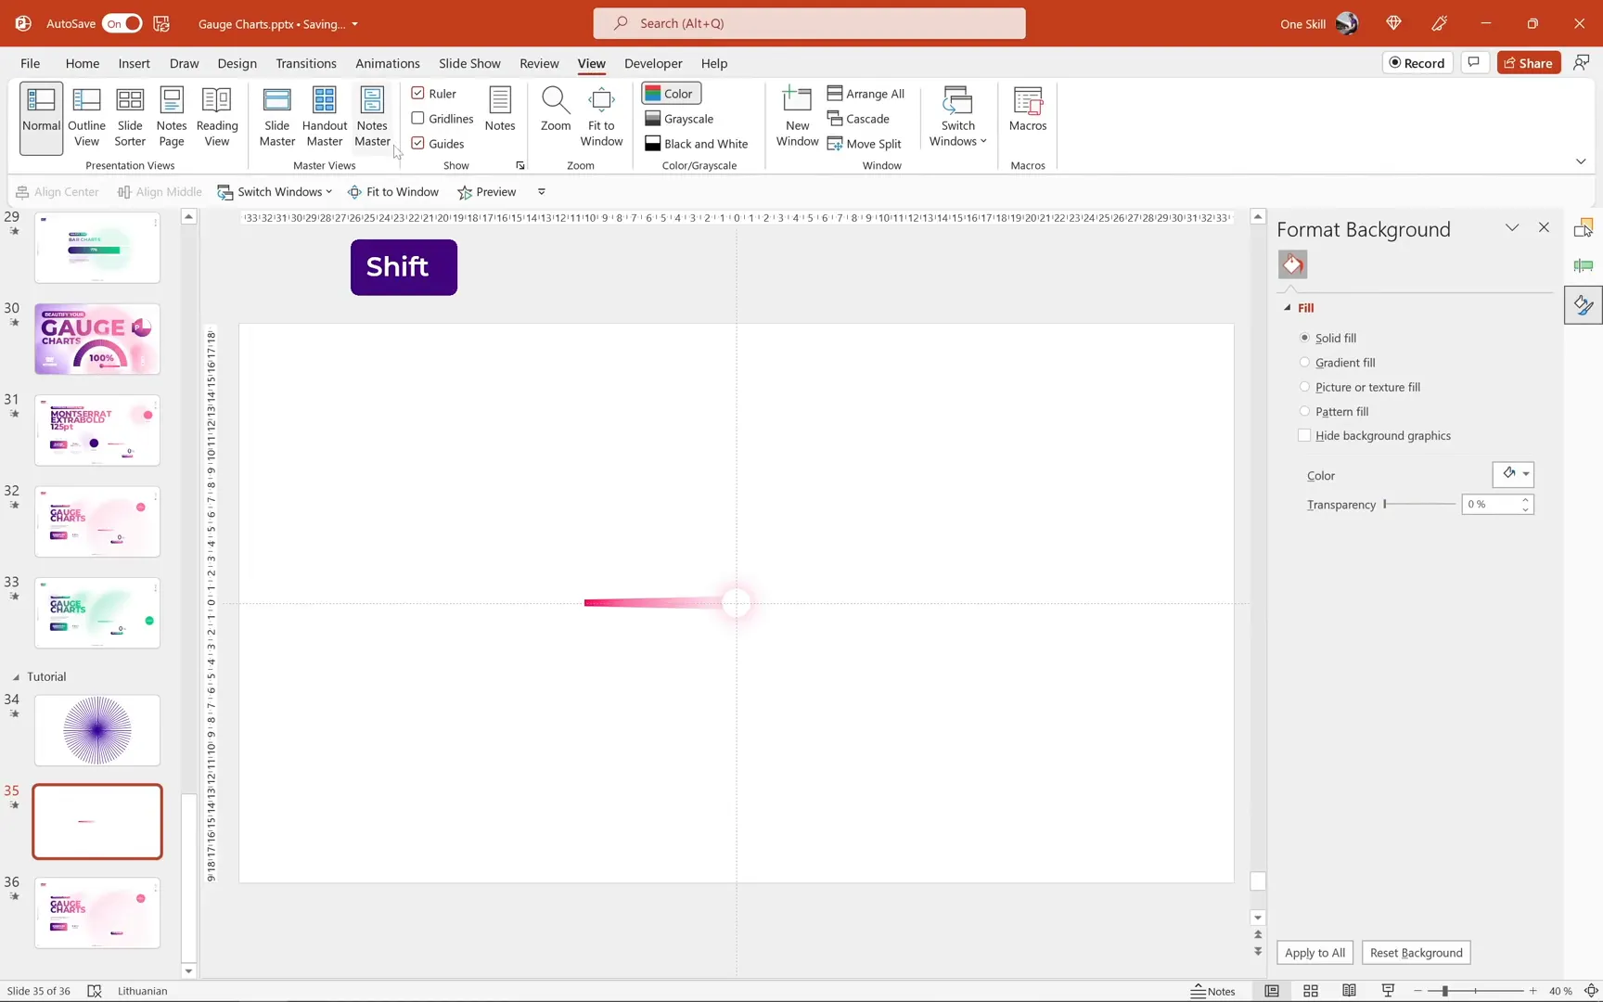Select the Gauge Charts slide 30 thumbnail
This screenshot has height=1002, width=1603.
click(x=96, y=339)
